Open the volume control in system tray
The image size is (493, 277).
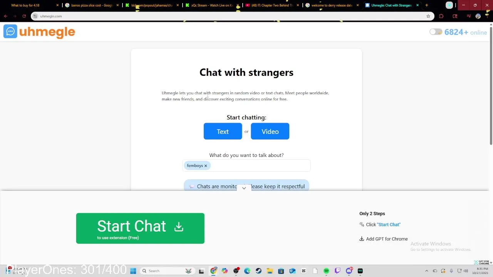[x=466, y=271]
